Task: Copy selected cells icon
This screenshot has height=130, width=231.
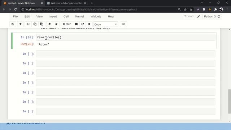Action: point(35,24)
